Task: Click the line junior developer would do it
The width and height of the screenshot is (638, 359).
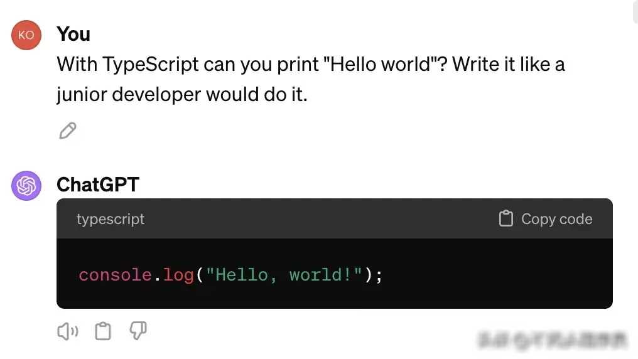Action: coord(182,94)
